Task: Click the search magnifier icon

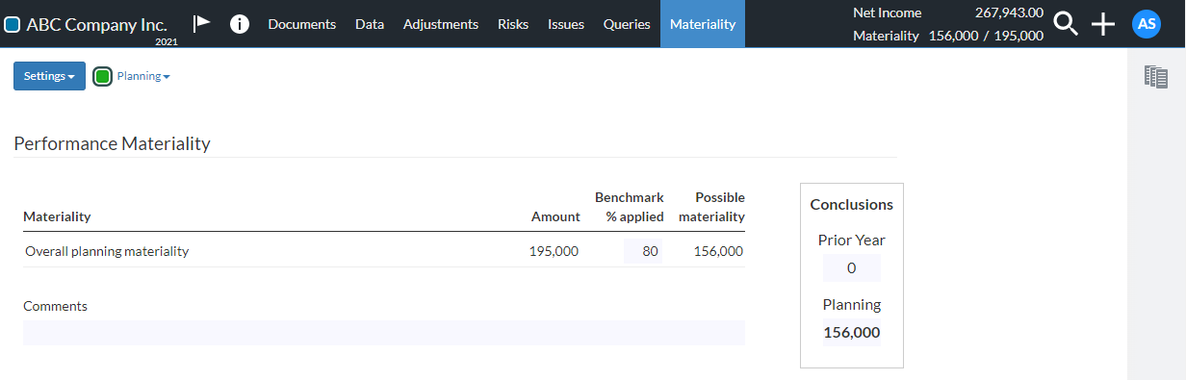Action: point(1066,24)
